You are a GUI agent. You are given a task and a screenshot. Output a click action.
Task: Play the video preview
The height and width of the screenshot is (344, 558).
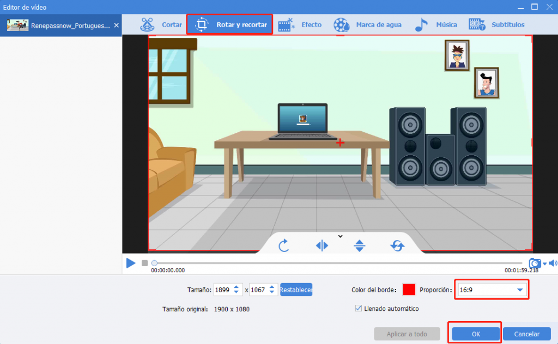(131, 263)
